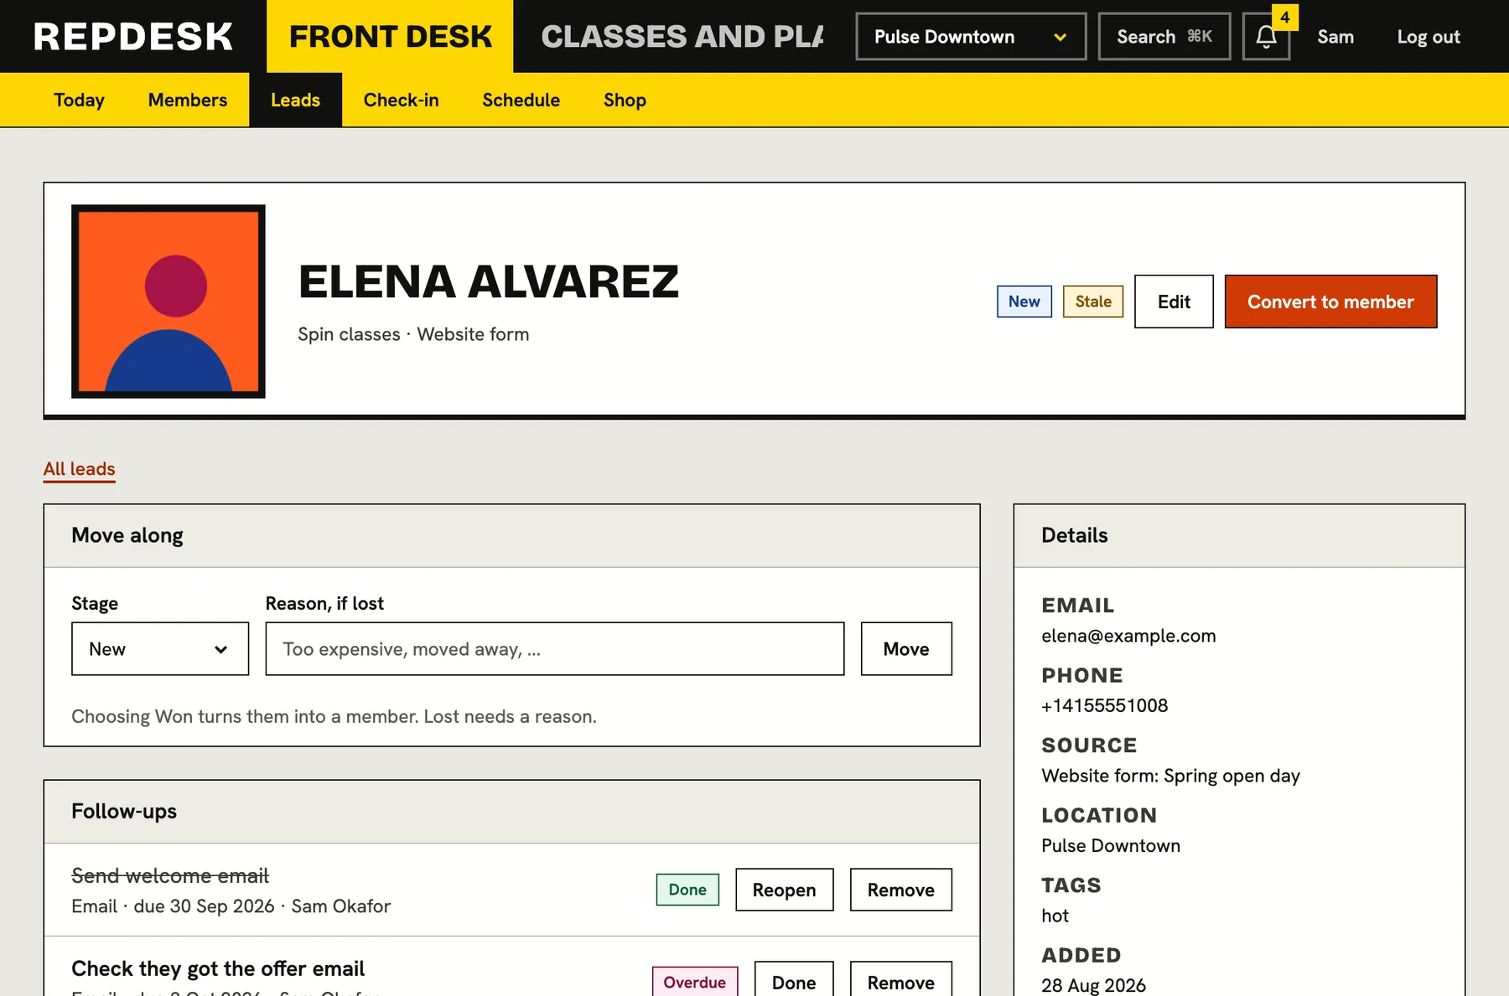Reopen the Send welcome email follow-up
Viewport: 1509px width, 996px height.
tap(784, 890)
